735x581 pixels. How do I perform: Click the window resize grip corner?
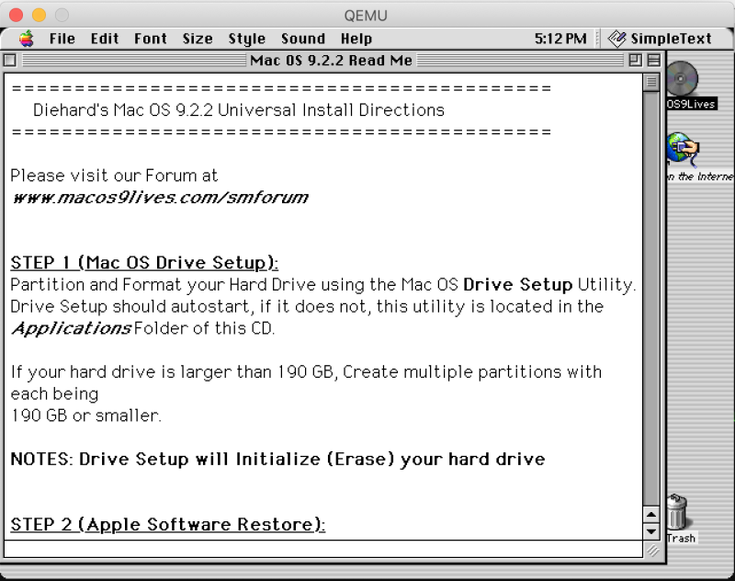[x=652, y=550]
